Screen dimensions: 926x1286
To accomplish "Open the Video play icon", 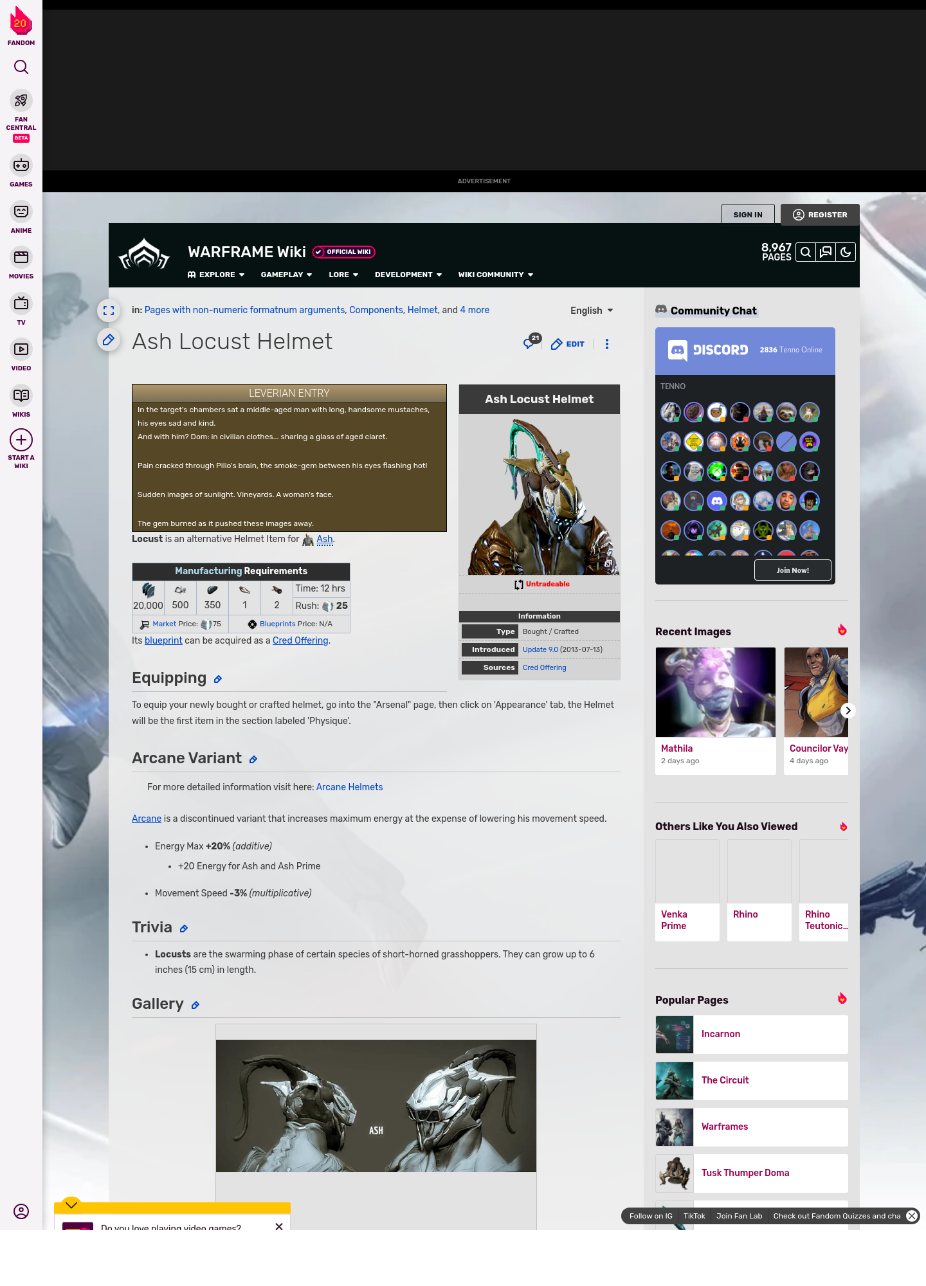I will pos(21,349).
